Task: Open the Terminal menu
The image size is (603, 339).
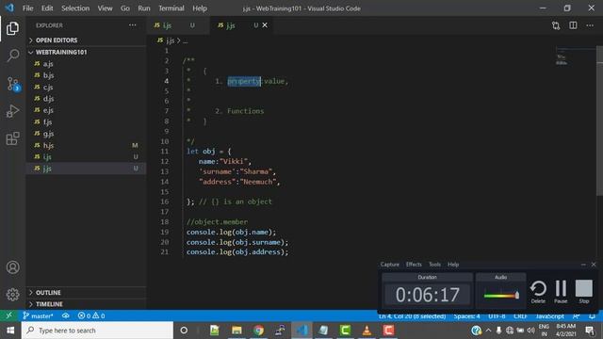Action: point(171,8)
